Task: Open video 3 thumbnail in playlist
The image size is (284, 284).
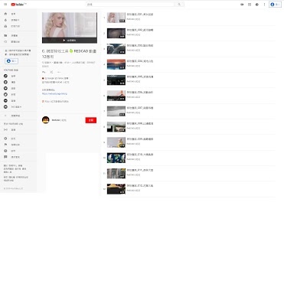Action: [116, 49]
